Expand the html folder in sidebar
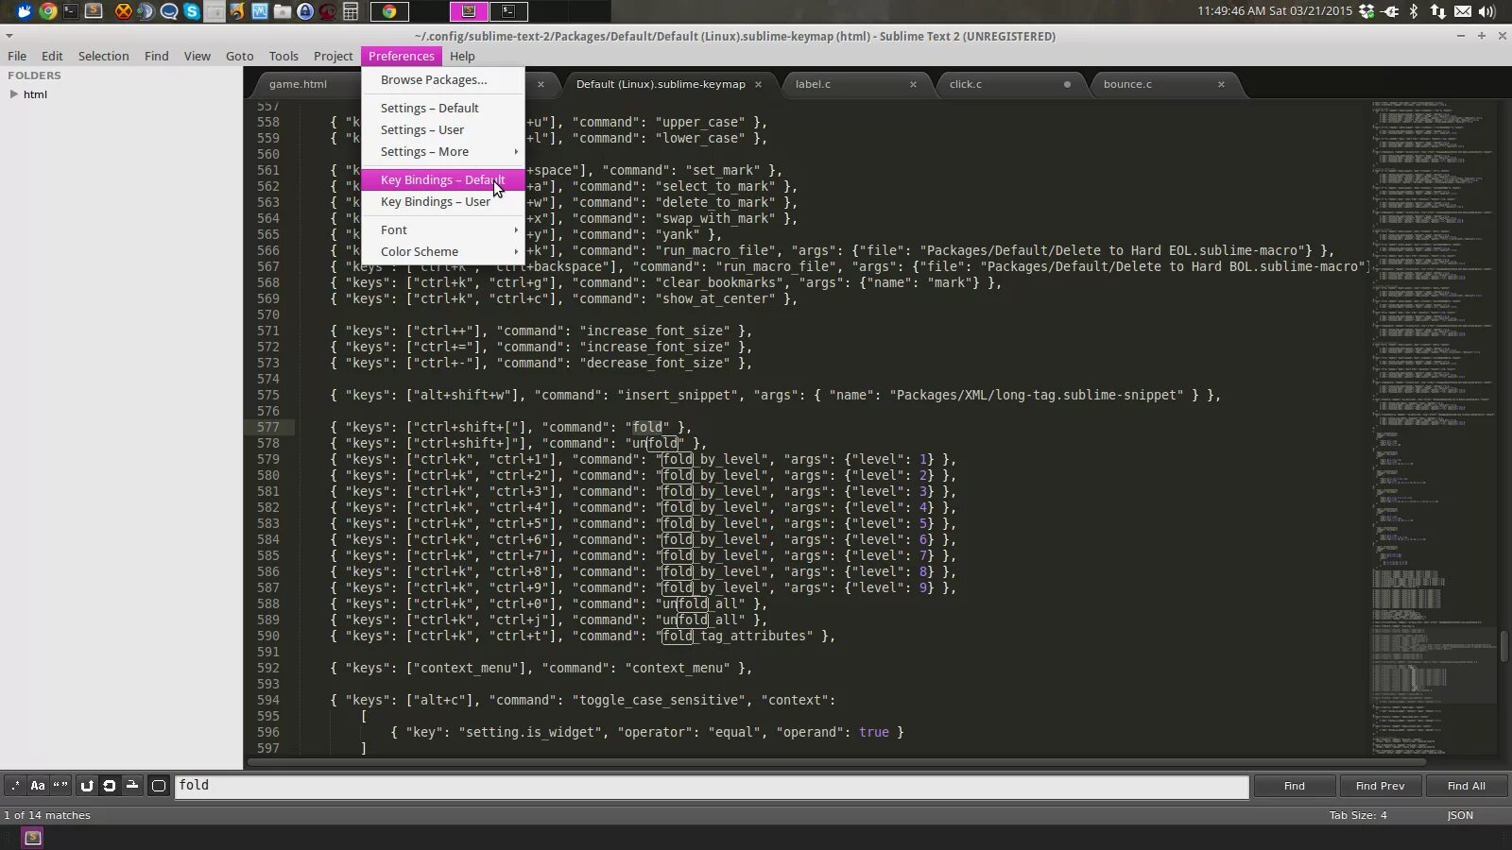This screenshot has height=850, width=1512. click(13, 94)
